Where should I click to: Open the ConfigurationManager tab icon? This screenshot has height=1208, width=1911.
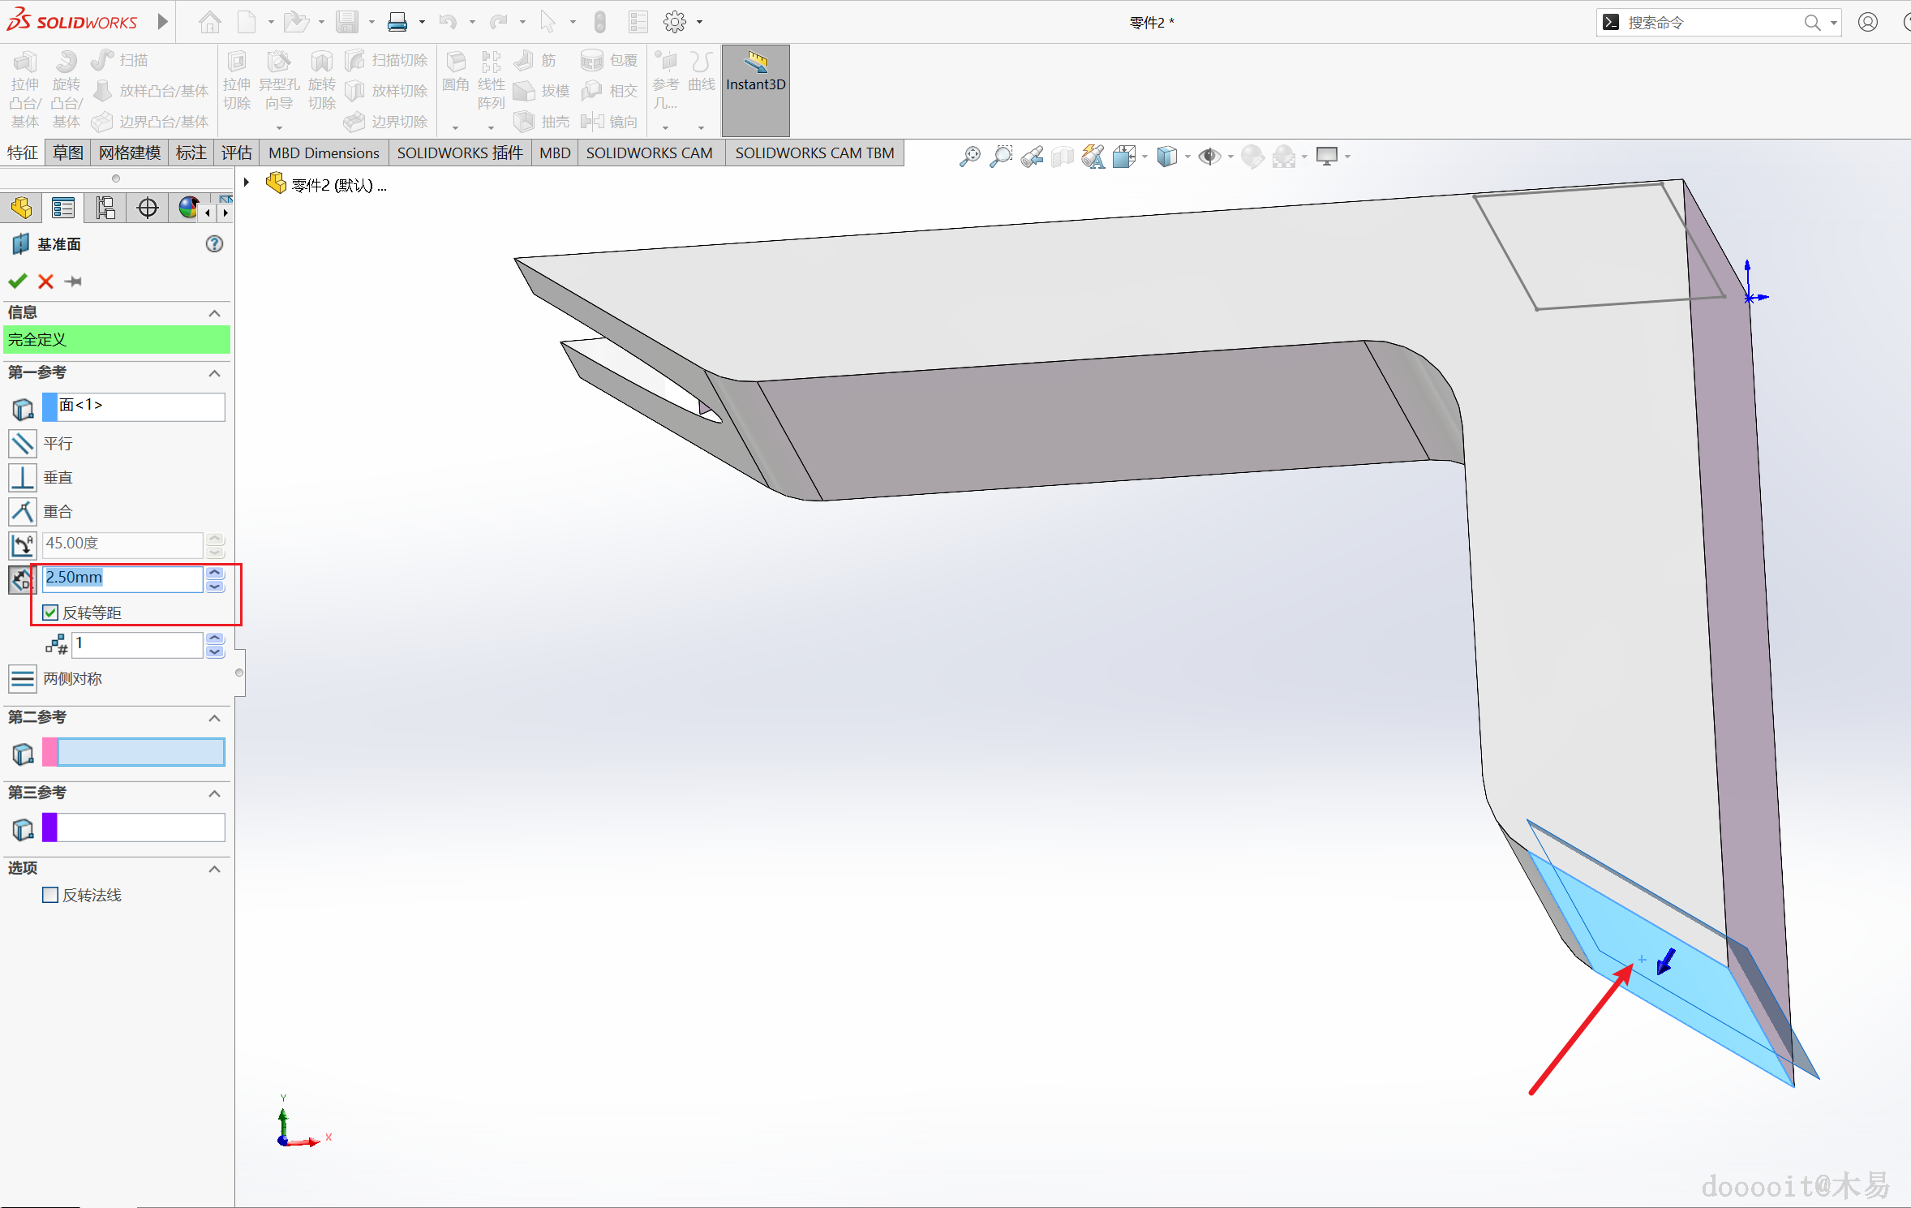tap(105, 208)
